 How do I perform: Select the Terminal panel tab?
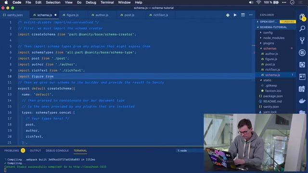pyautogui.click(x=80, y=150)
